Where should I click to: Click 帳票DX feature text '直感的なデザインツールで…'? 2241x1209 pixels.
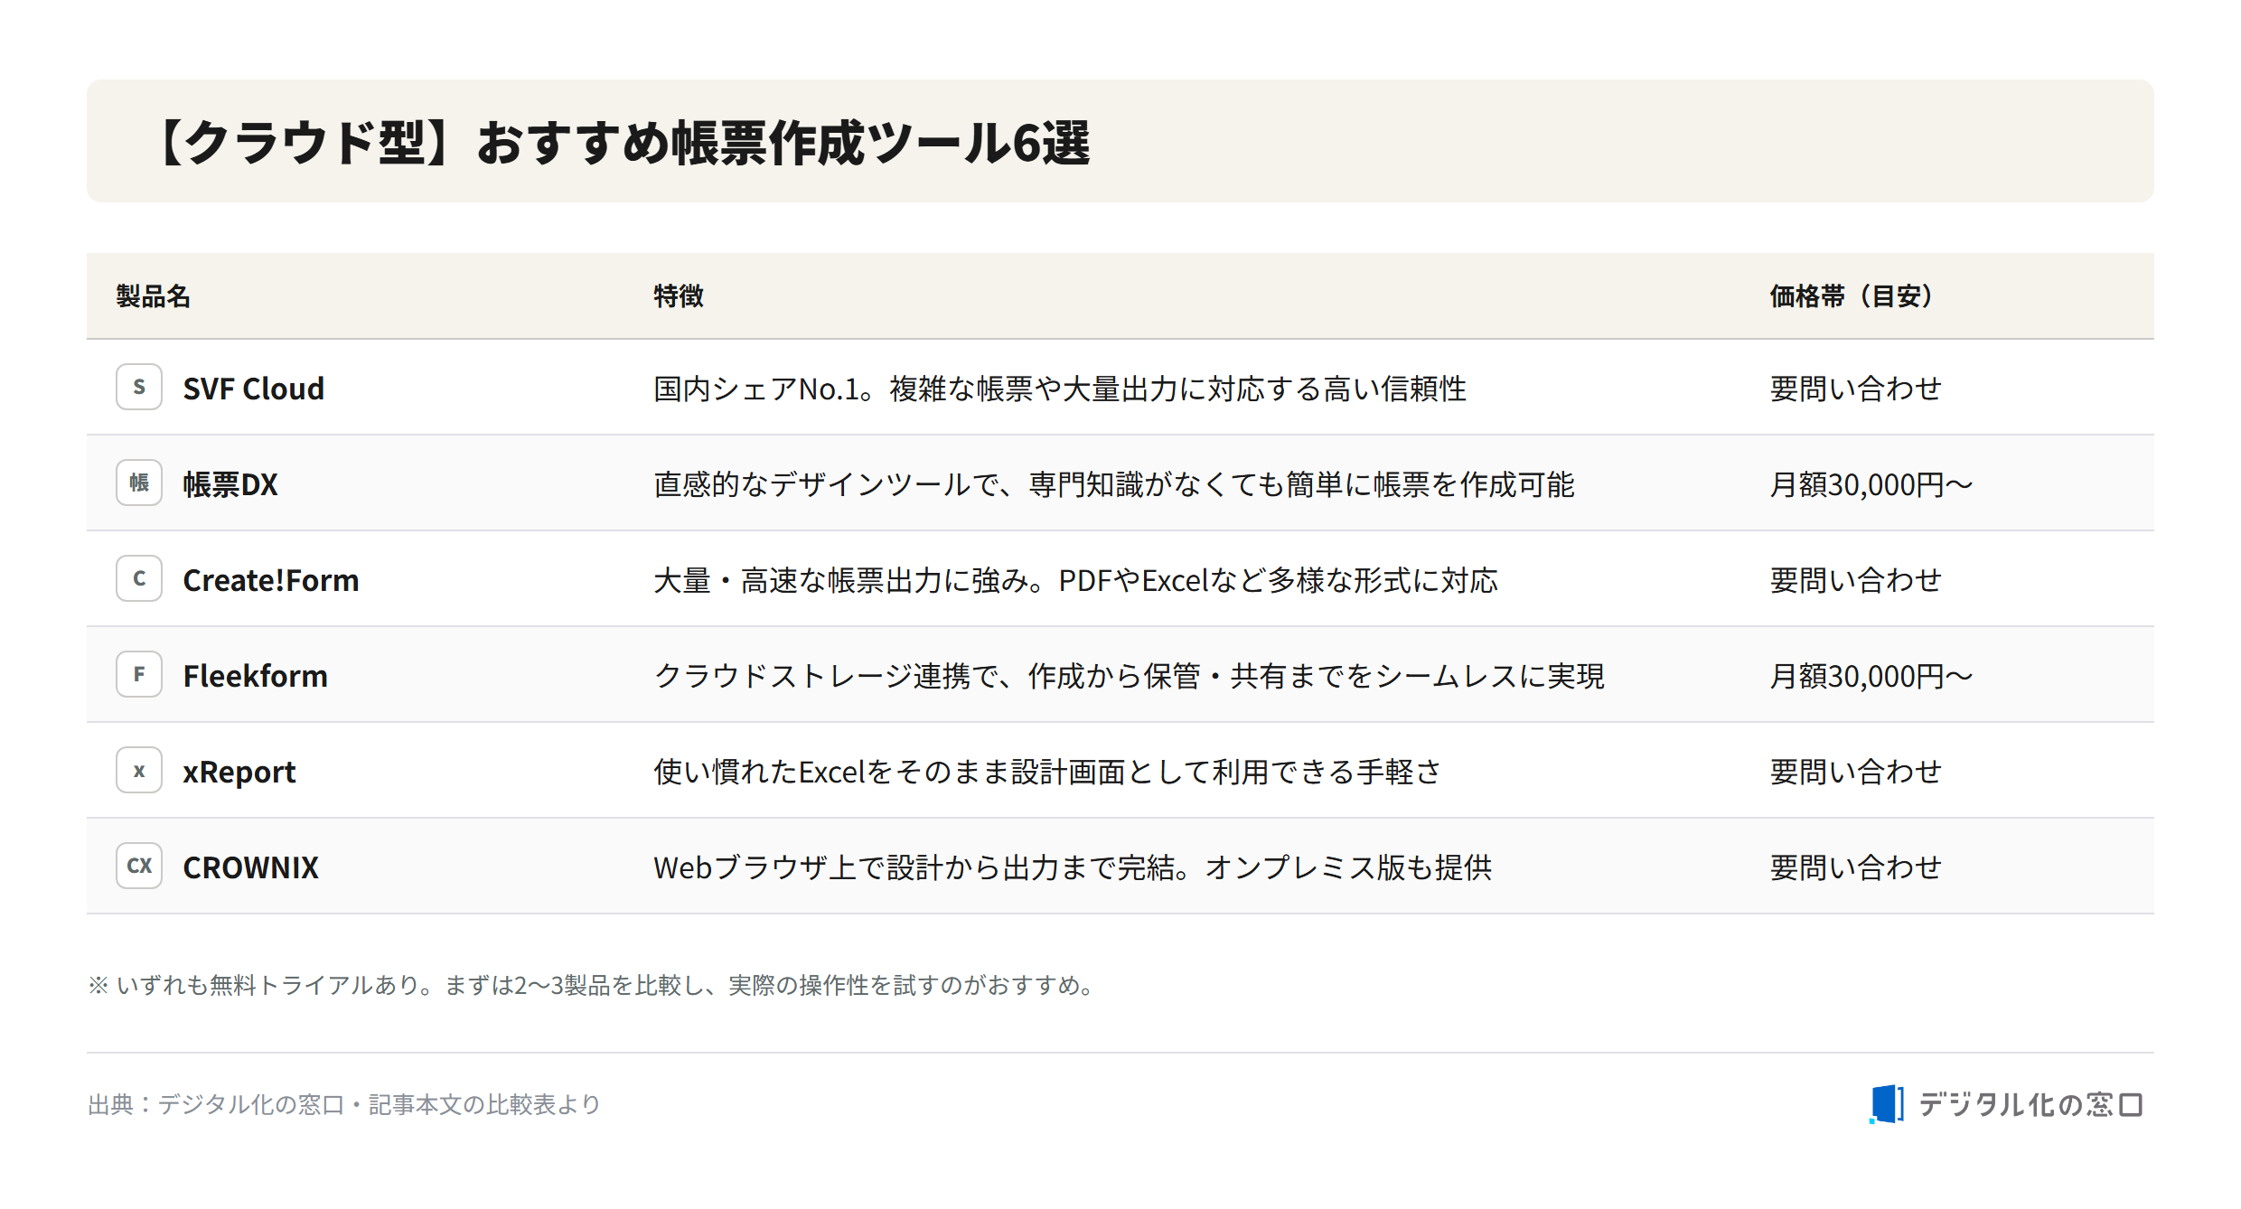1114,484
